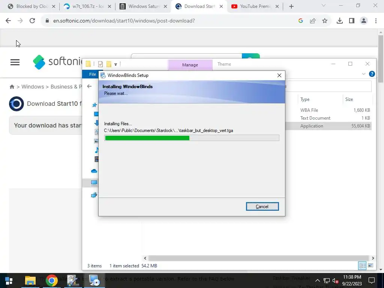The height and width of the screenshot is (288, 384).
Task: Click the share page icon in address bar
Action: 313,21
